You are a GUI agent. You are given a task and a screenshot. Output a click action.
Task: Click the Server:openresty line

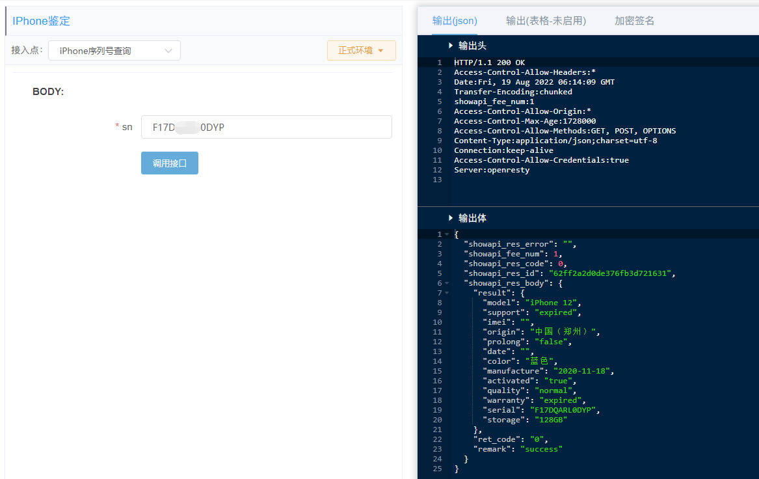coord(492,170)
